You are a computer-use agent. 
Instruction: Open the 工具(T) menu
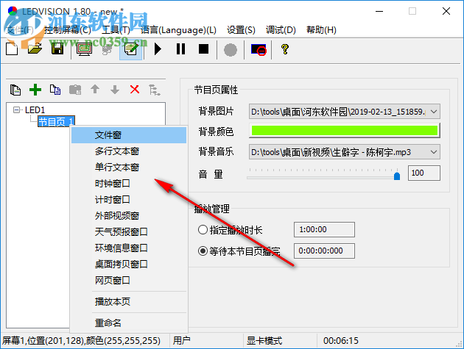(116, 30)
